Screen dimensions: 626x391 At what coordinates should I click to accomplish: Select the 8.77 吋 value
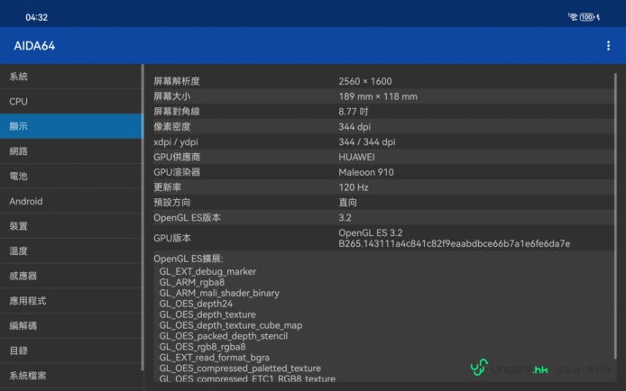[353, 112]
